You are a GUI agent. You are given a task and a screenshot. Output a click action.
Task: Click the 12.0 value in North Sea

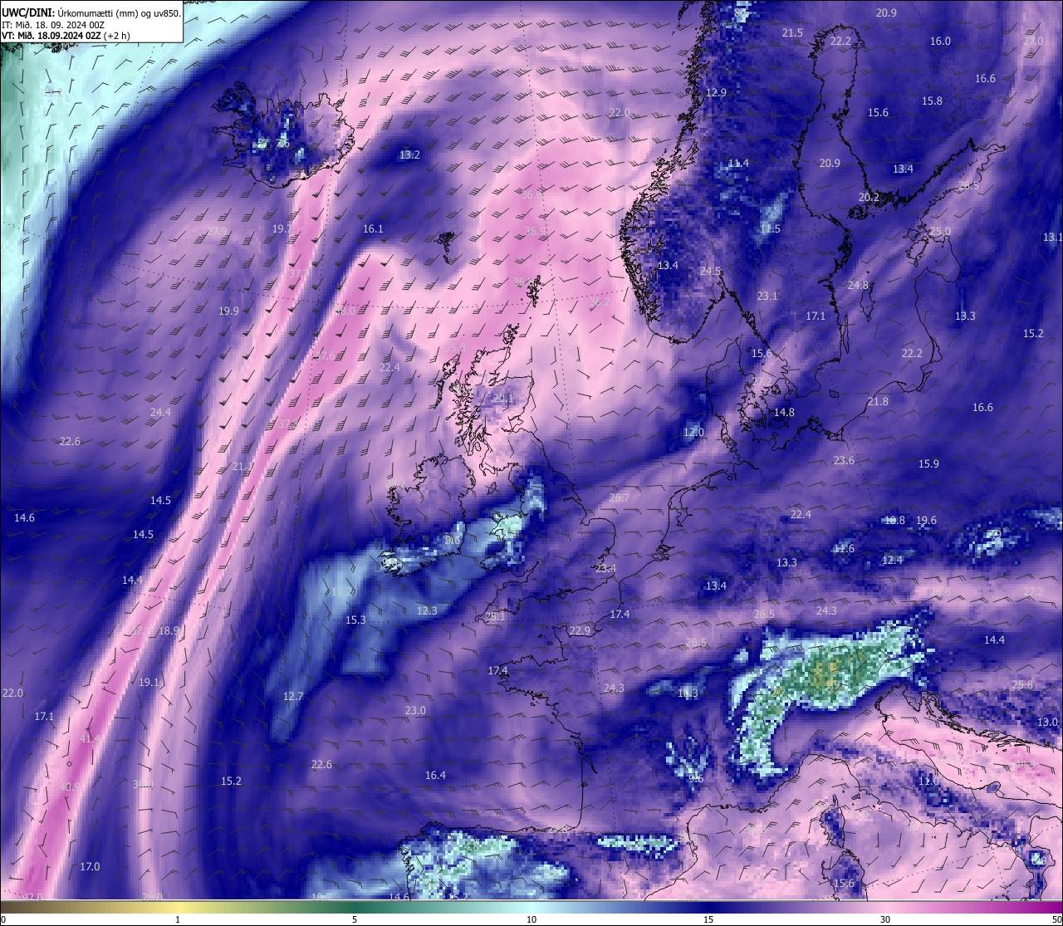point(693,433)
